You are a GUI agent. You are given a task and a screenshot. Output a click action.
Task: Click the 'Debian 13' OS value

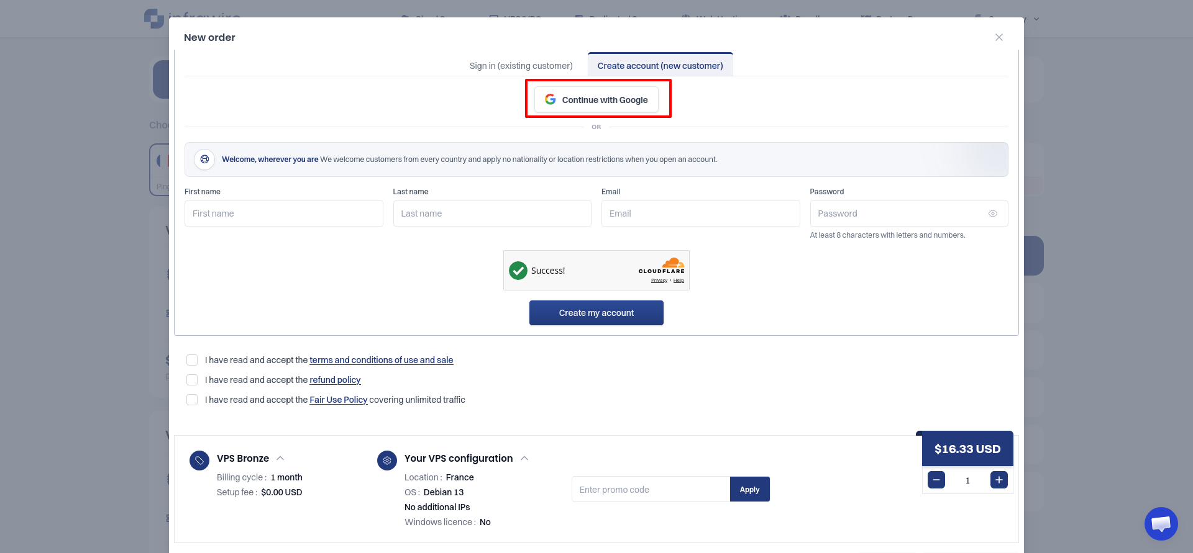click(444, 492)
